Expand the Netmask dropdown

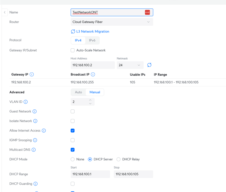click(x=130, y=65)
